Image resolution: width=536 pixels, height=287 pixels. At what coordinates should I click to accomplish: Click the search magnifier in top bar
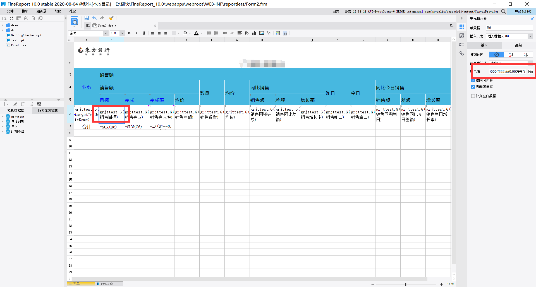(504, 11)
